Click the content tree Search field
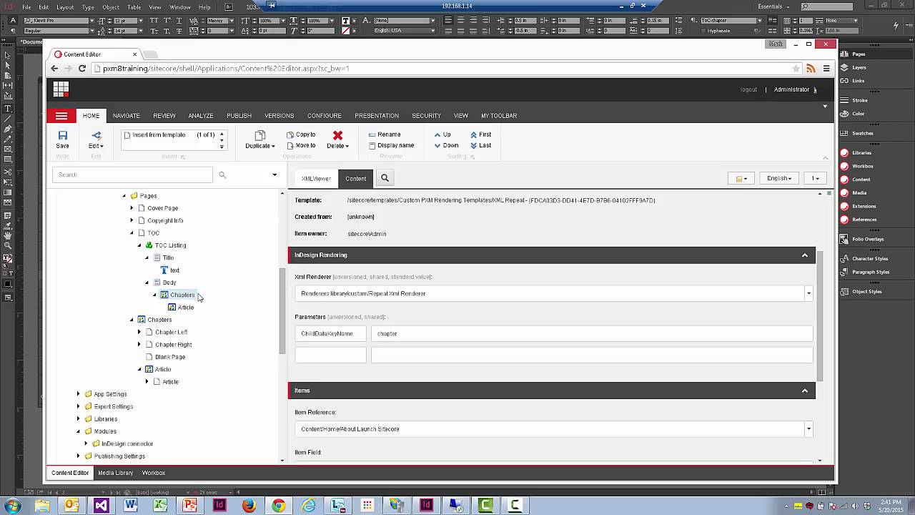 tap(132, 175)
